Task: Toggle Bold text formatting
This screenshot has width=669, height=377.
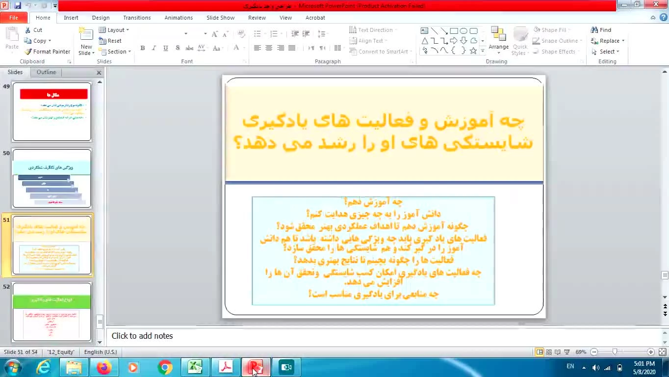Action: [x=142, y=48]
